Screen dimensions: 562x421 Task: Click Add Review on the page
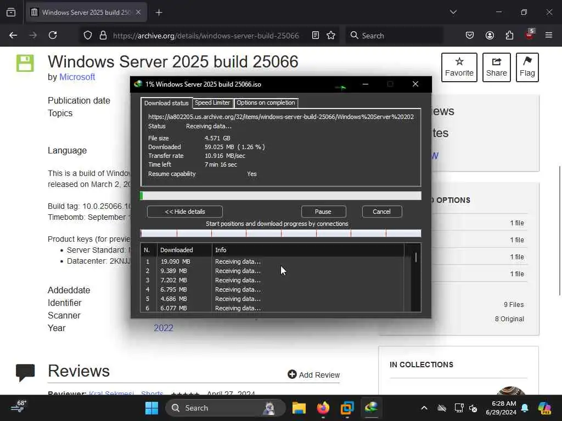(x=313, y=374)
